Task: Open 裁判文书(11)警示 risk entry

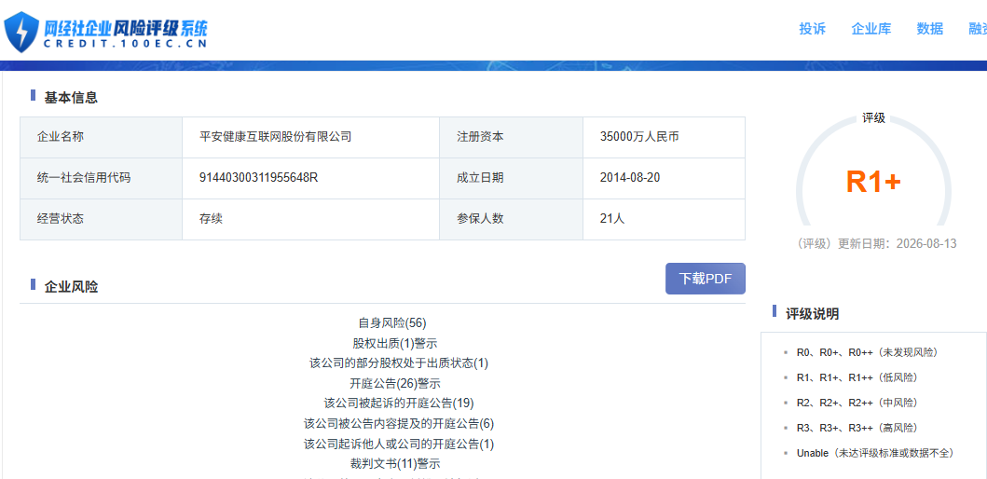Action: (x=395, y=464)
